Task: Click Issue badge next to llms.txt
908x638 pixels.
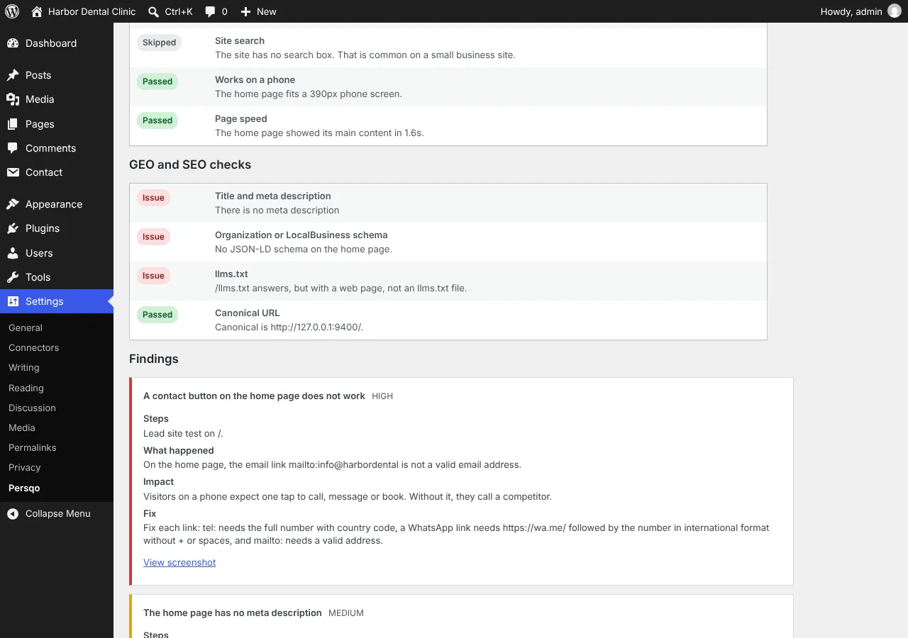Action: point(153,276)
